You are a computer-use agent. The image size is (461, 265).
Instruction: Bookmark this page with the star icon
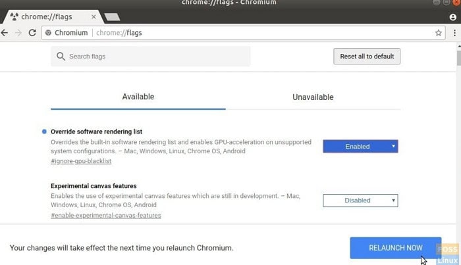tap(439, 33)
